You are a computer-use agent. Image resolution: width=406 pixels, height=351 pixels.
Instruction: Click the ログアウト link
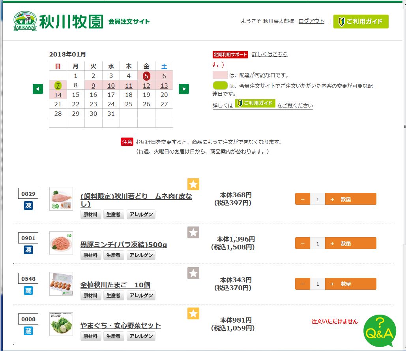[x=311, y=21]
